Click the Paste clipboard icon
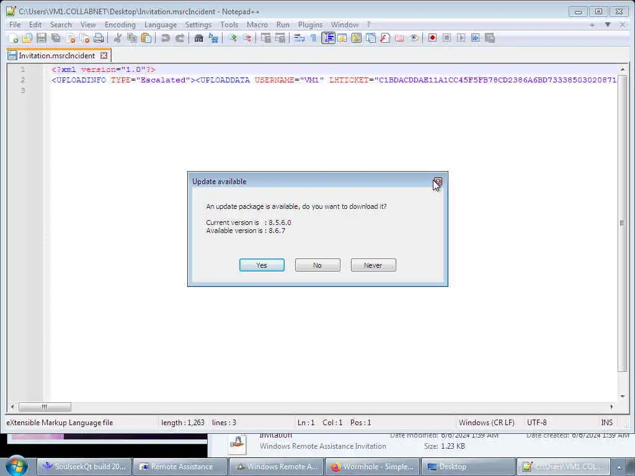Screen dimensions: 635x476 146,38
